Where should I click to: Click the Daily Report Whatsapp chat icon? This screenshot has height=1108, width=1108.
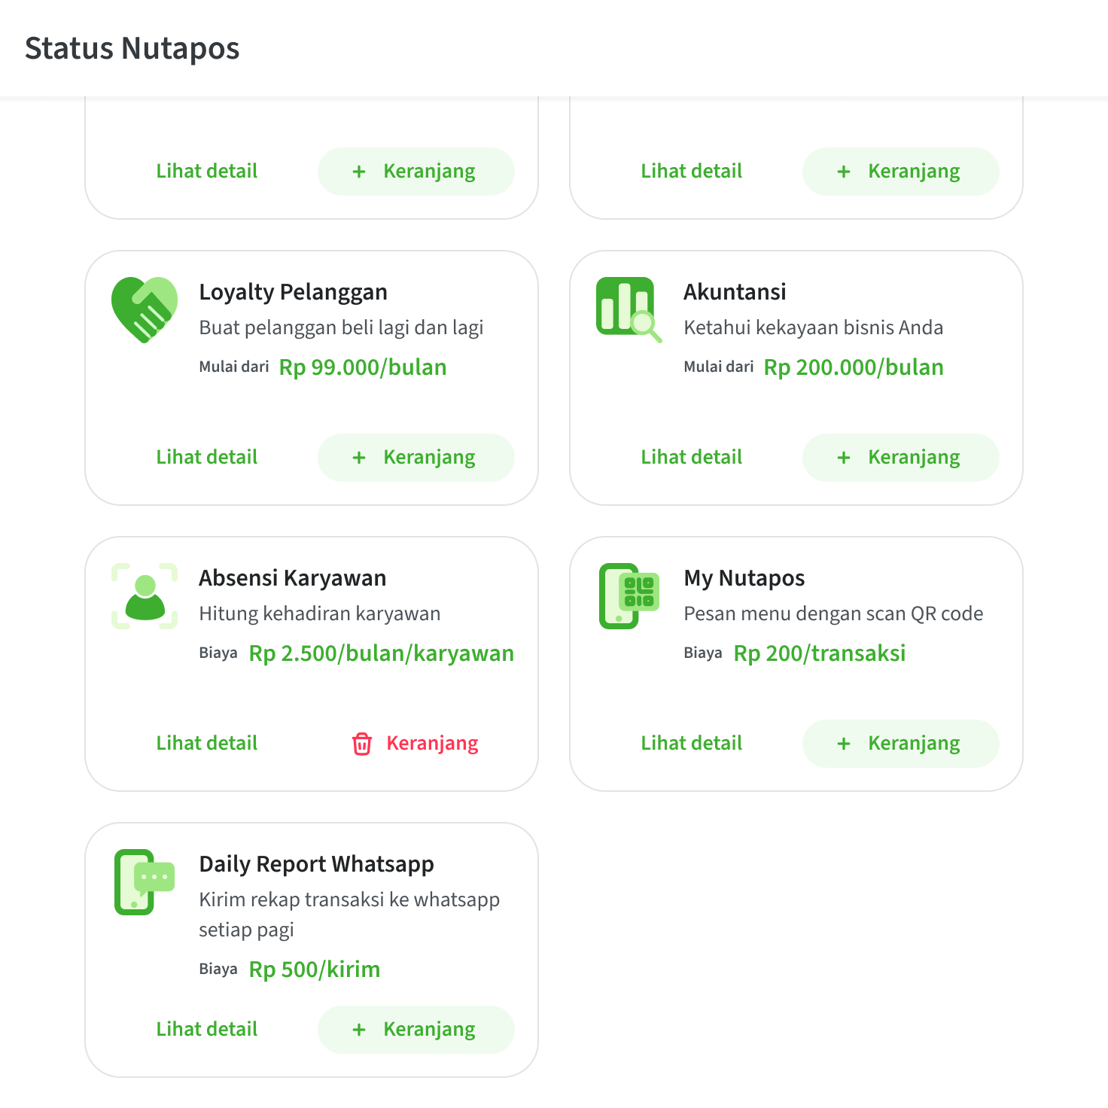click(144, 881)
